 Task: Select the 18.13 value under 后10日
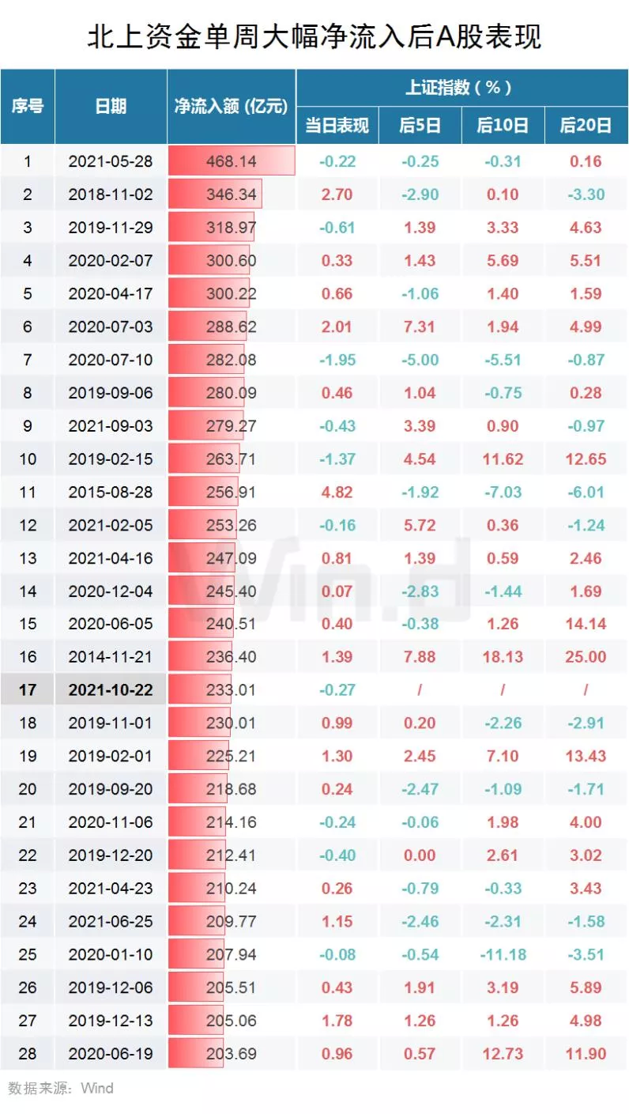pos(503,657)
